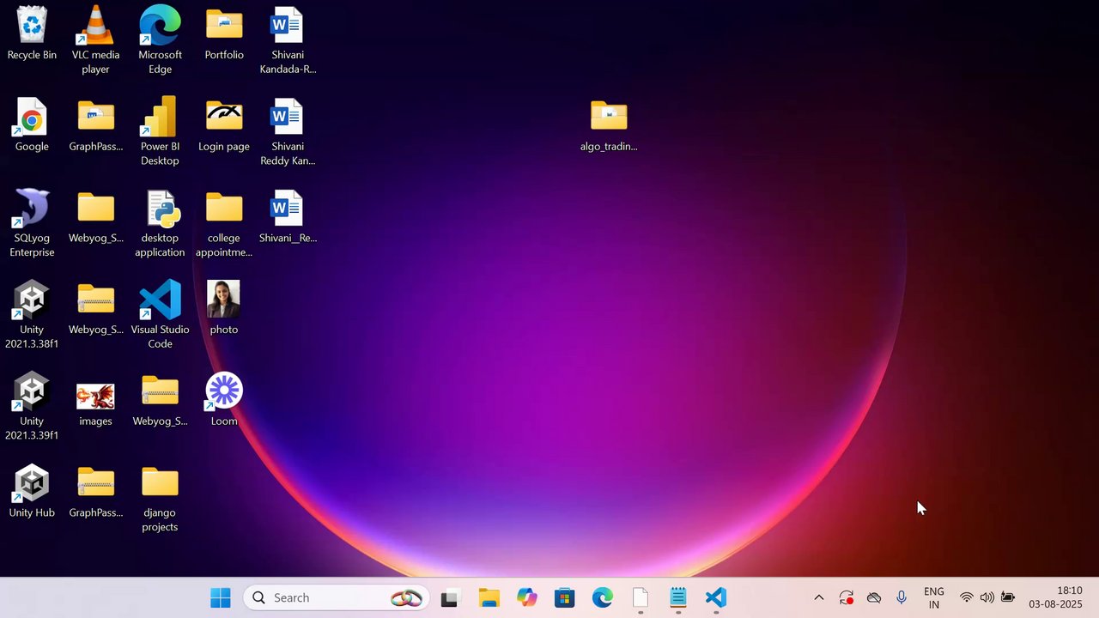Image resolution: width=1099 pixels, height=618 pixels.
Task: Click the sync tray icon with red dot
Action: pyautogui.click(x=847, y=598)
